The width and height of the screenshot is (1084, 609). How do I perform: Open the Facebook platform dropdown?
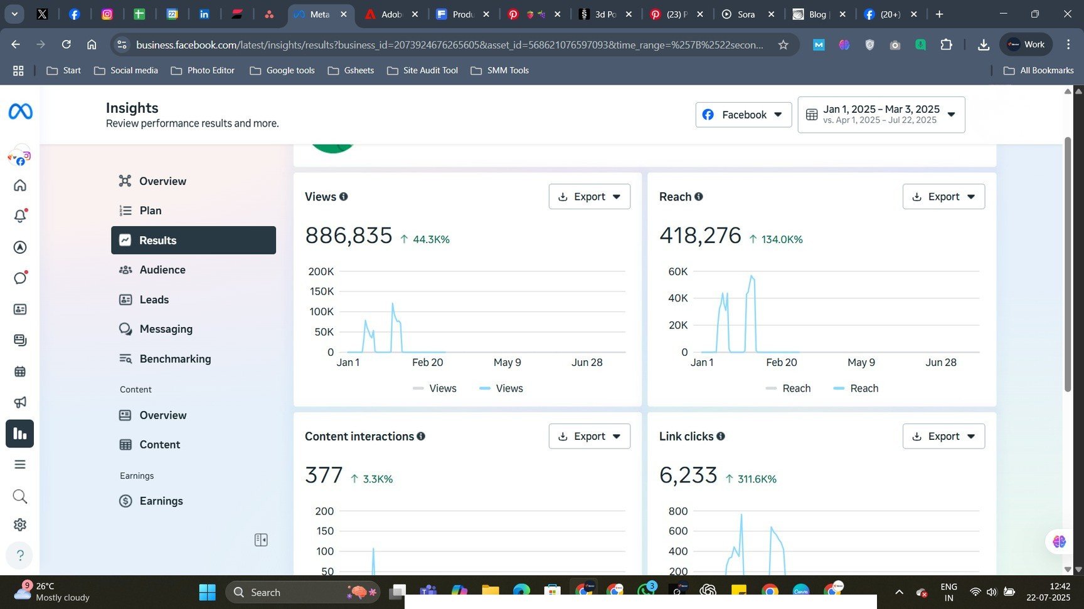(x=743, y=115)
